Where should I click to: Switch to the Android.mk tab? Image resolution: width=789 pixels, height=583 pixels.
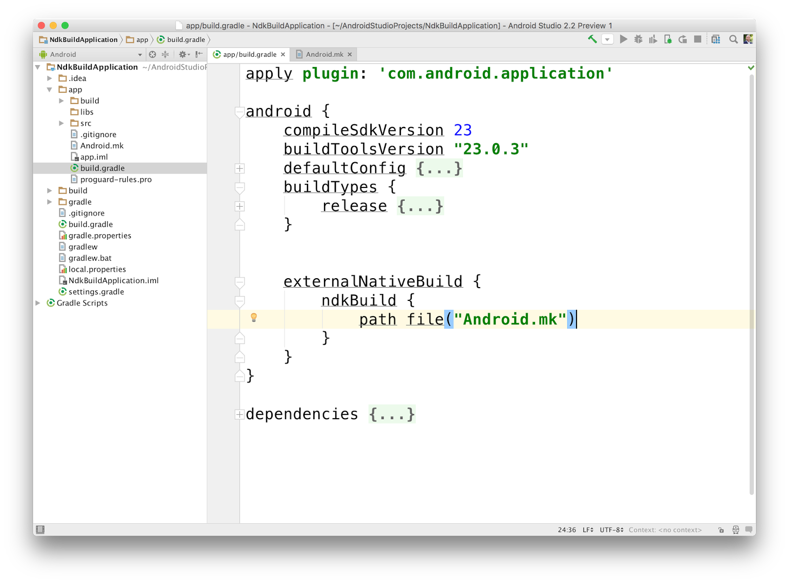click(x=323, y=54)
